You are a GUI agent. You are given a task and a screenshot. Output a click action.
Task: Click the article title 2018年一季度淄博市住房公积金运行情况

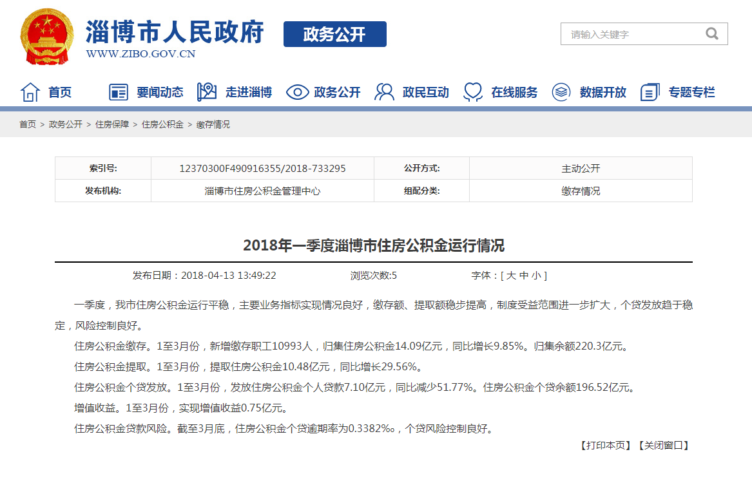pyautogui.click(x=374, y=246)
